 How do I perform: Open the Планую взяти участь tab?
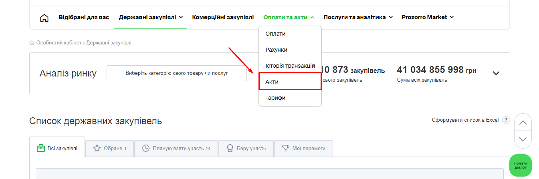coord(176,148)
